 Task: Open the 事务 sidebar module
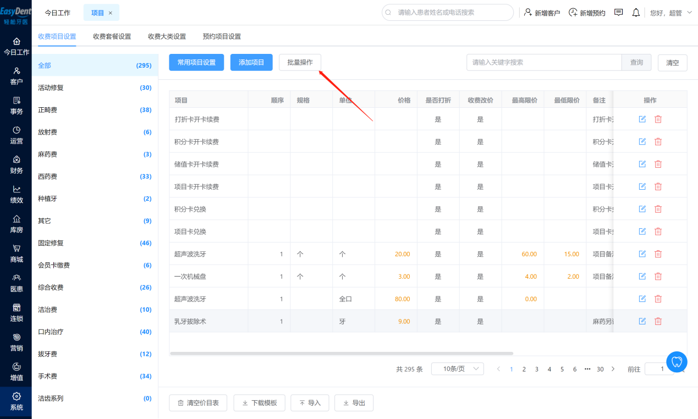17,106
